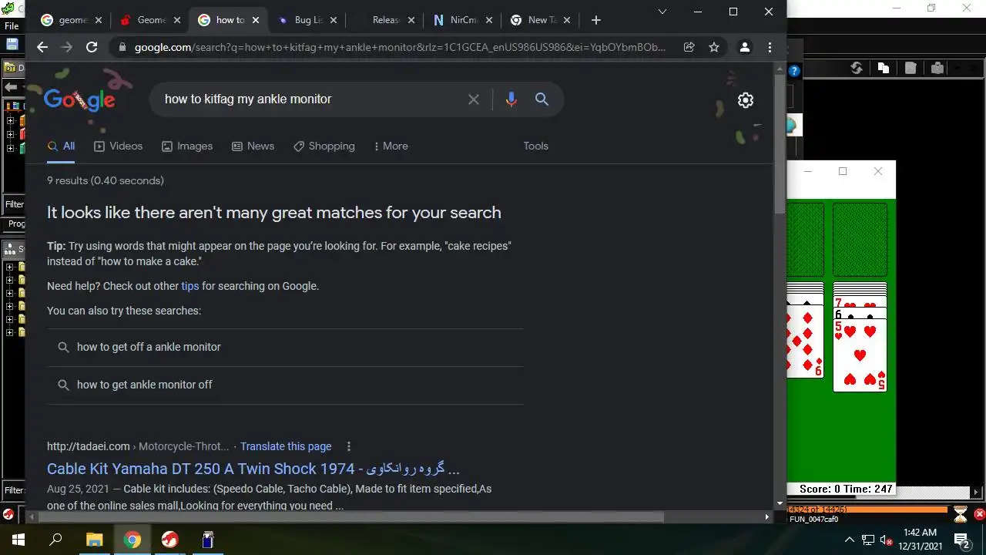
Task: Open the File menu in background app
Action: (12, 25)
